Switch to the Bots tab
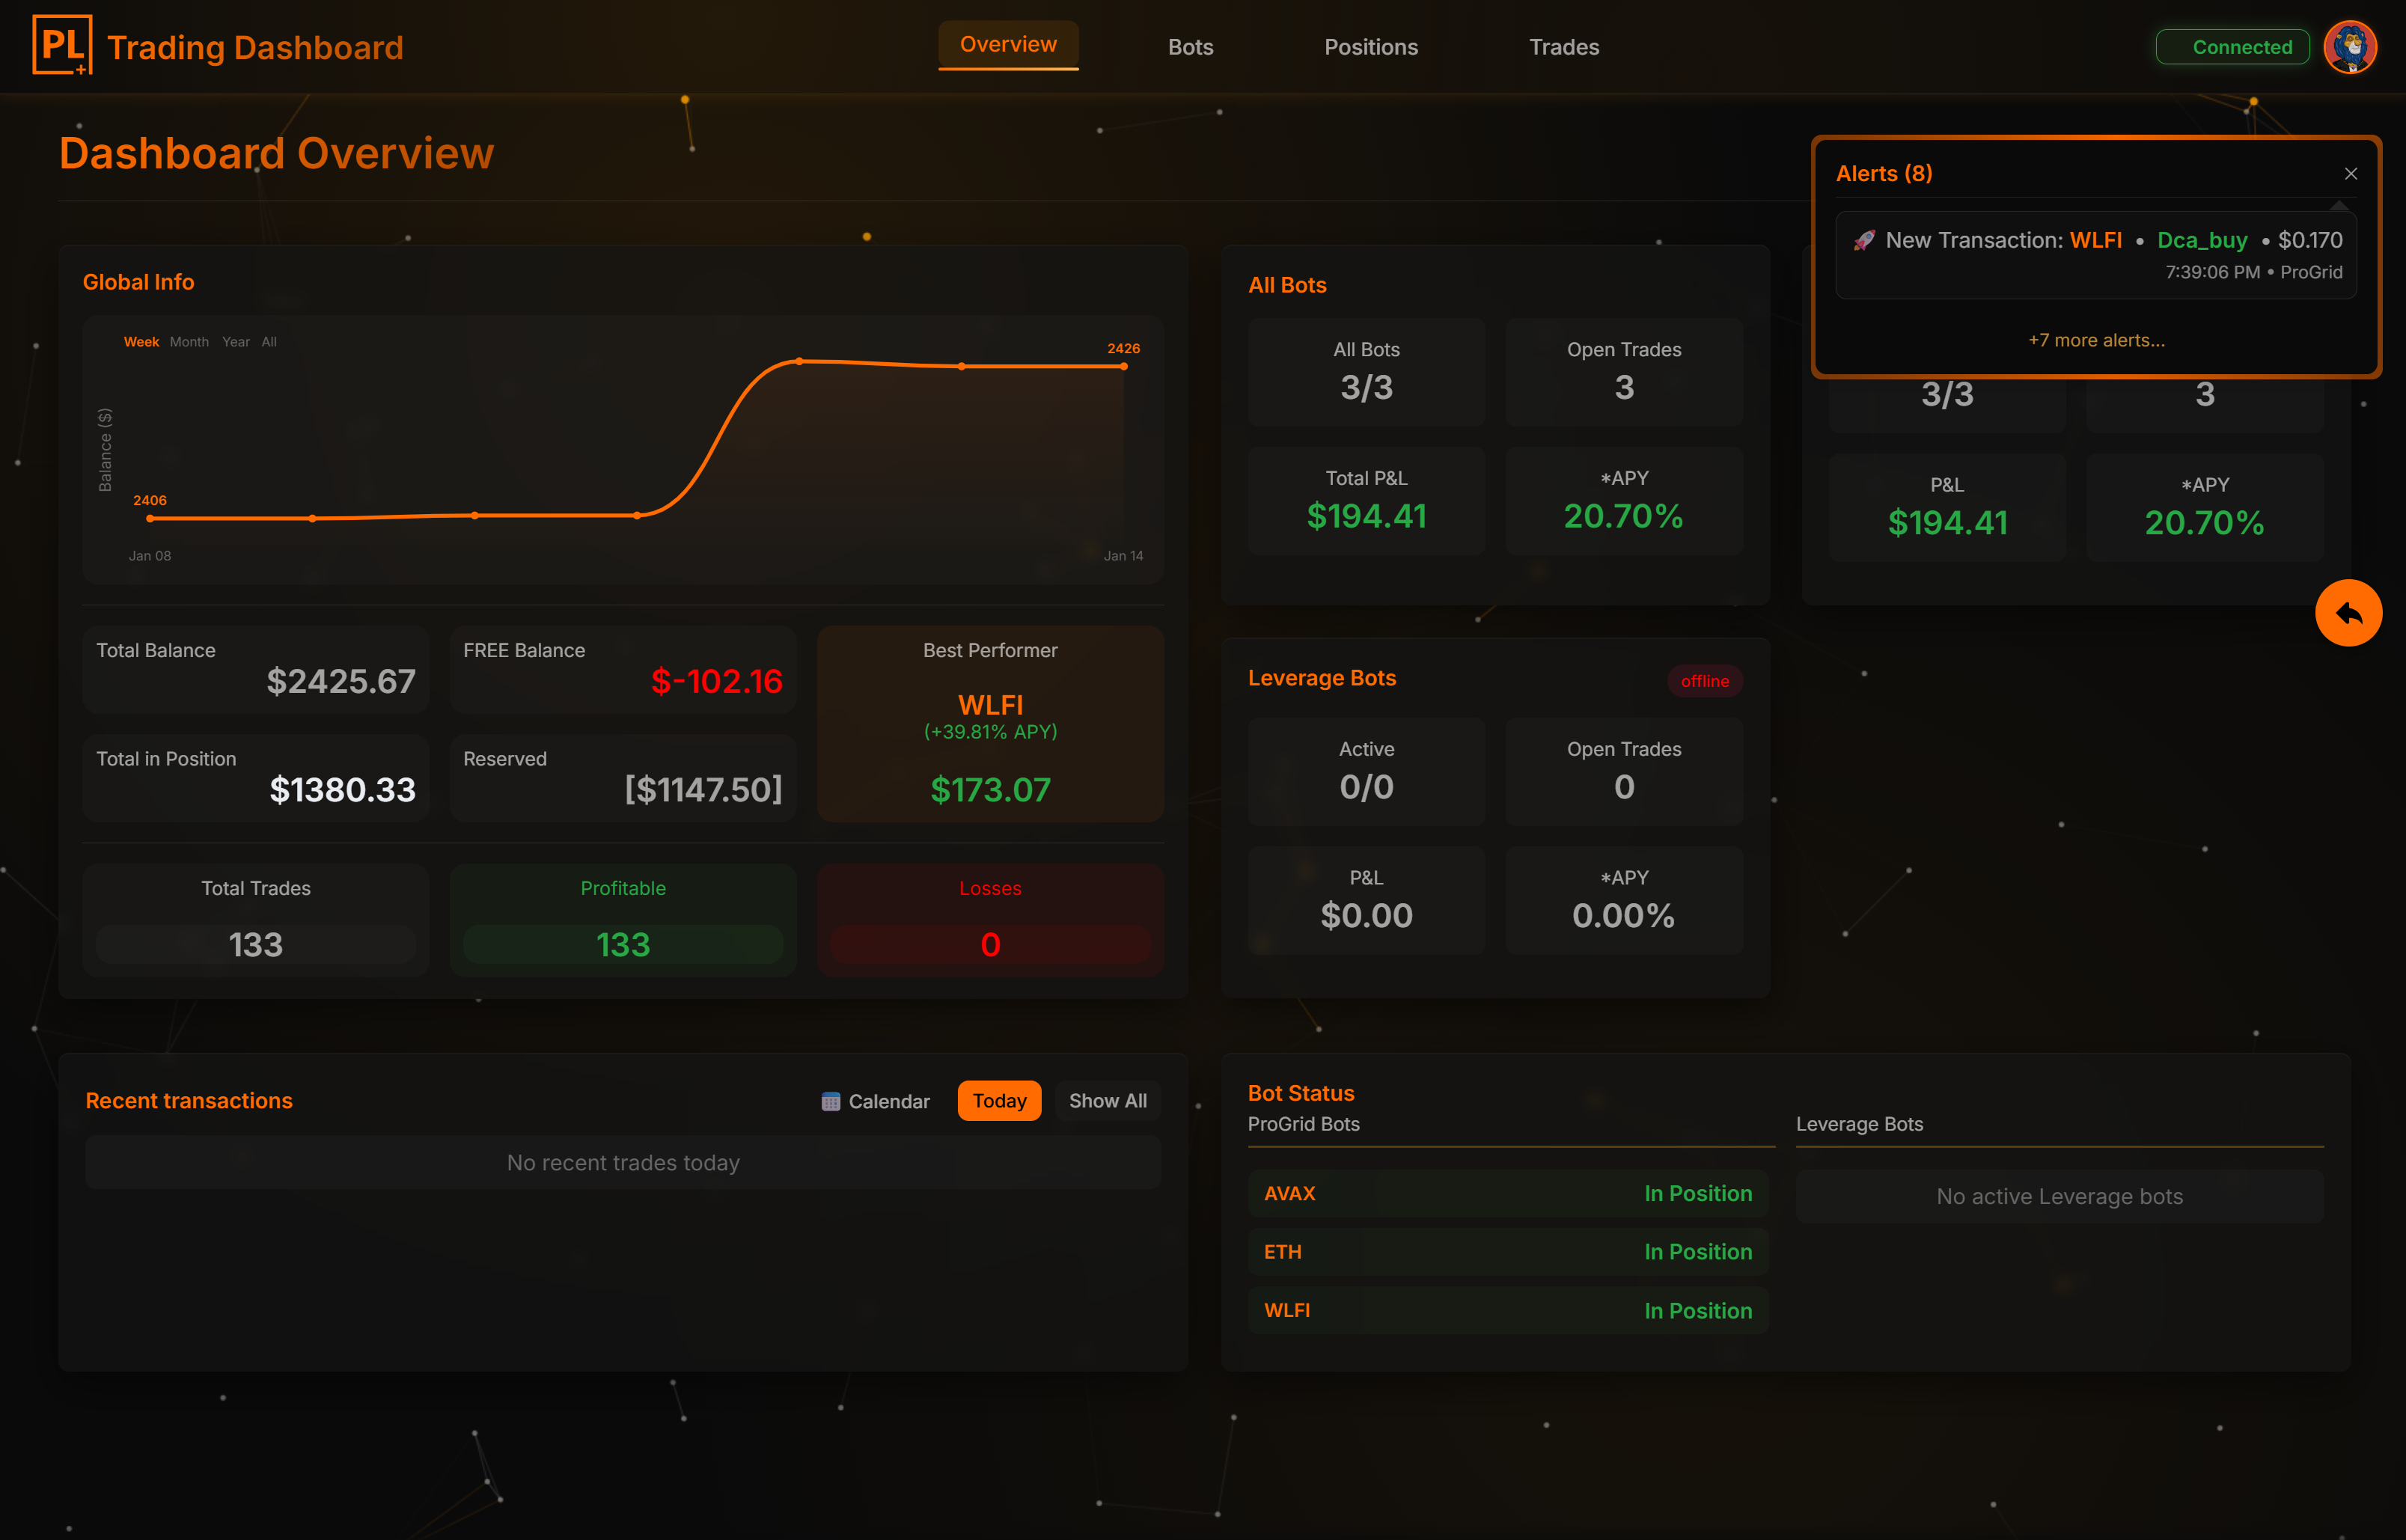Screen dimensions: 2406x1540 point(1190,46)
